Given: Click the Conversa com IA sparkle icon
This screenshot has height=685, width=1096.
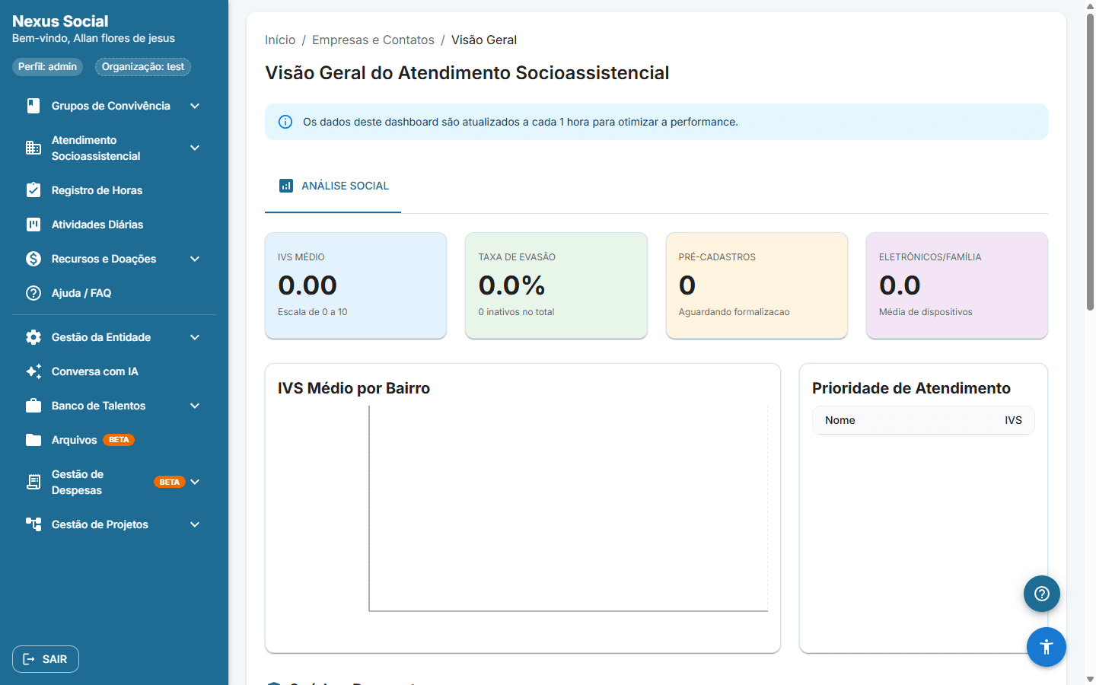Looking at the screenshot, I should tap(33, 371).
